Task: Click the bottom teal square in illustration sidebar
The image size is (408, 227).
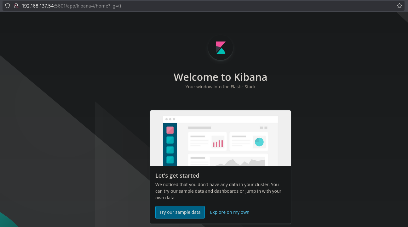Action: [170, 160]
